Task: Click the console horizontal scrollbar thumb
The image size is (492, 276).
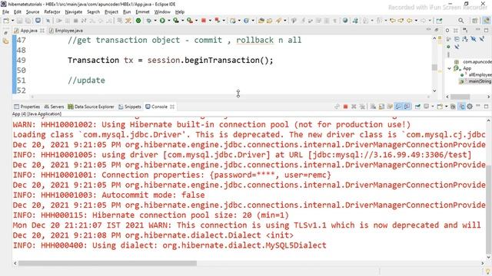Action: pos(108,264)
